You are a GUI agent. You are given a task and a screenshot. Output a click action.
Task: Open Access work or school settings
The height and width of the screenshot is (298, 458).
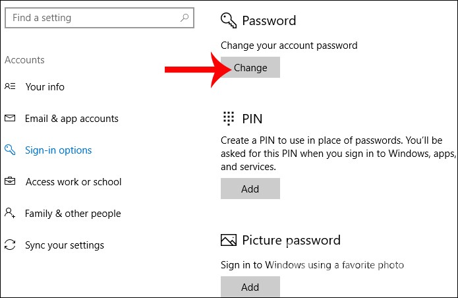[x=73, y=182]
